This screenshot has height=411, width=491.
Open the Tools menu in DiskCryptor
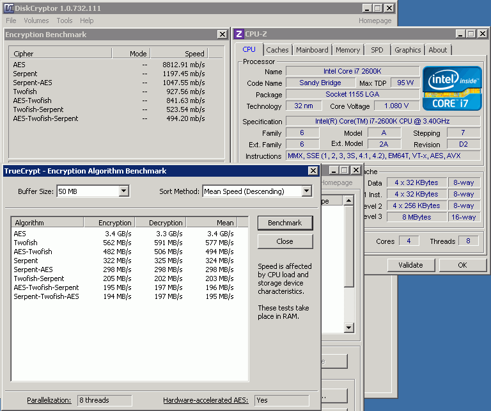[65, 20]
